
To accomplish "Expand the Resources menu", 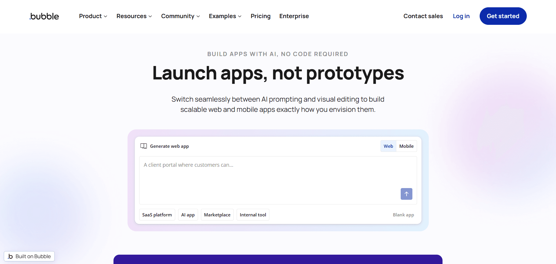I will coord(134,16).
